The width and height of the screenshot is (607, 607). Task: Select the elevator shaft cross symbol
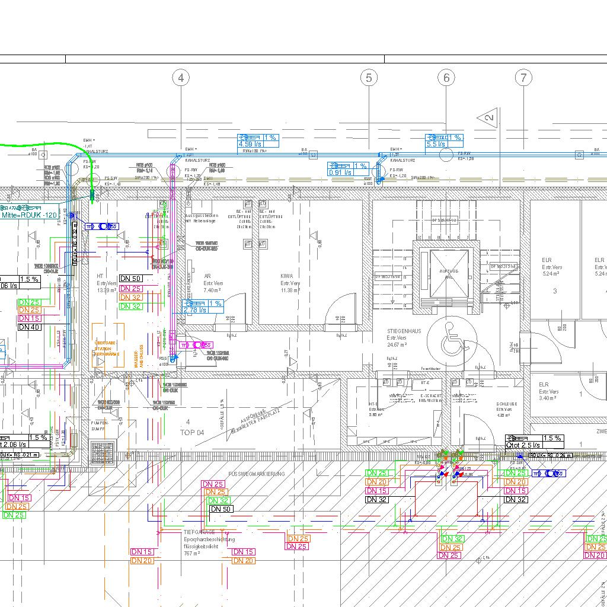tap(446, 273)
